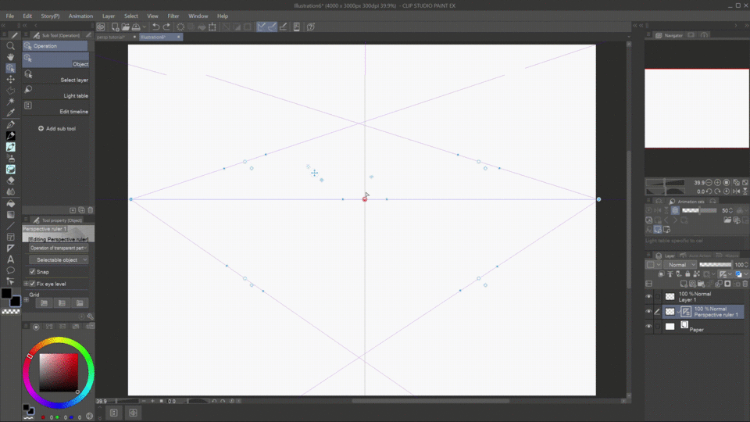Hide the Perspective ruler 1 layer
The image size is (750, 422).
pyautogui.click(x=649, y=312)
